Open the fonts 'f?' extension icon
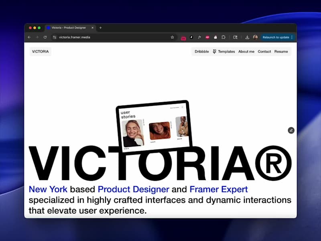 (x=199, y=37)
